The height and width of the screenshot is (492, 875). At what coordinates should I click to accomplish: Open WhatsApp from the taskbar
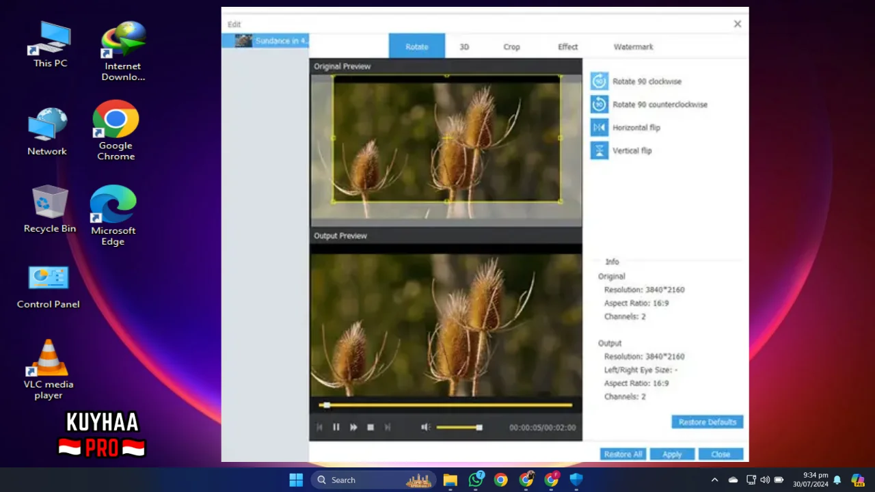[476, 480]
